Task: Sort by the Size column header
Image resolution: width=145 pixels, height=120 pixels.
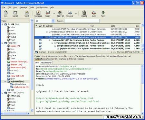Action: coord(136,26)
